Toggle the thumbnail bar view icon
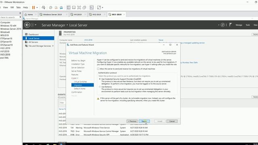The height and width of the screenshot is (145, 258). point(74,8)
